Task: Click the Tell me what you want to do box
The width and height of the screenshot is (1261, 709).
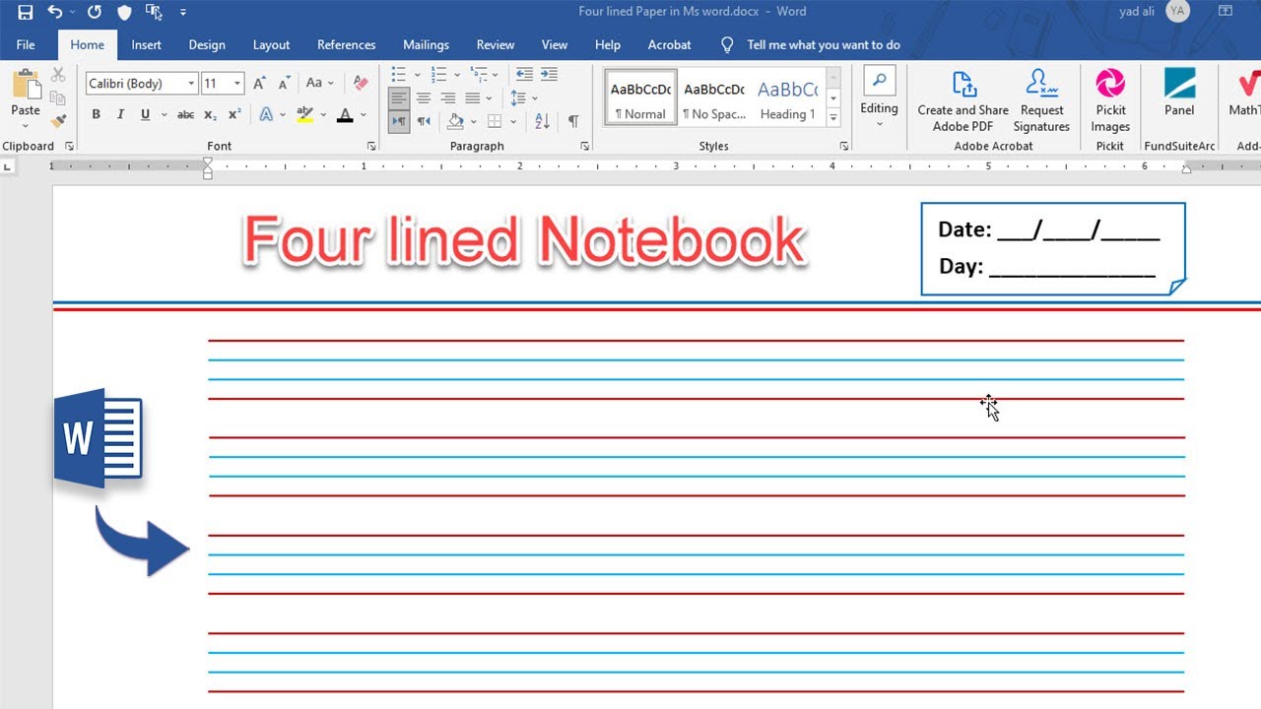Action: point(824,44)
